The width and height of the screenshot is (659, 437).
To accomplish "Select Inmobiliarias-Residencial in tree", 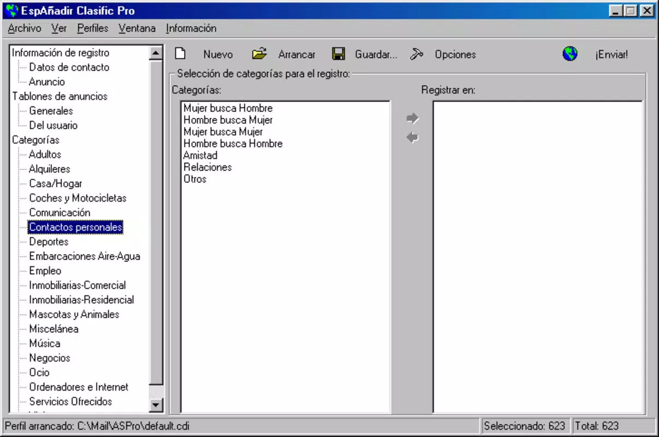I will pyautogui.click(x=81, y=299).
